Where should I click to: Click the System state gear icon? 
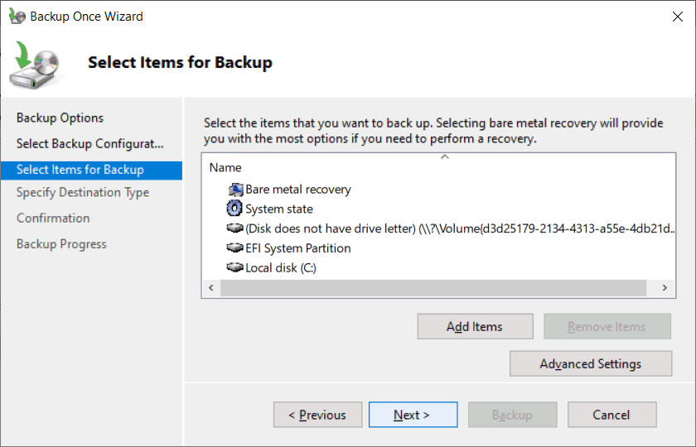pyautogui.click(x=234, y=208)
